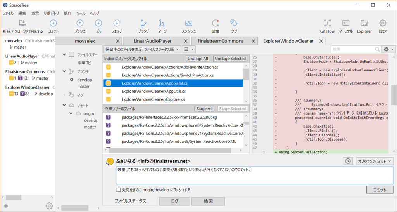Image resolution: width=397 pixels, height=212 pixels.
Task: Open Explorer from the toolbar
Action: pos(364,23)
